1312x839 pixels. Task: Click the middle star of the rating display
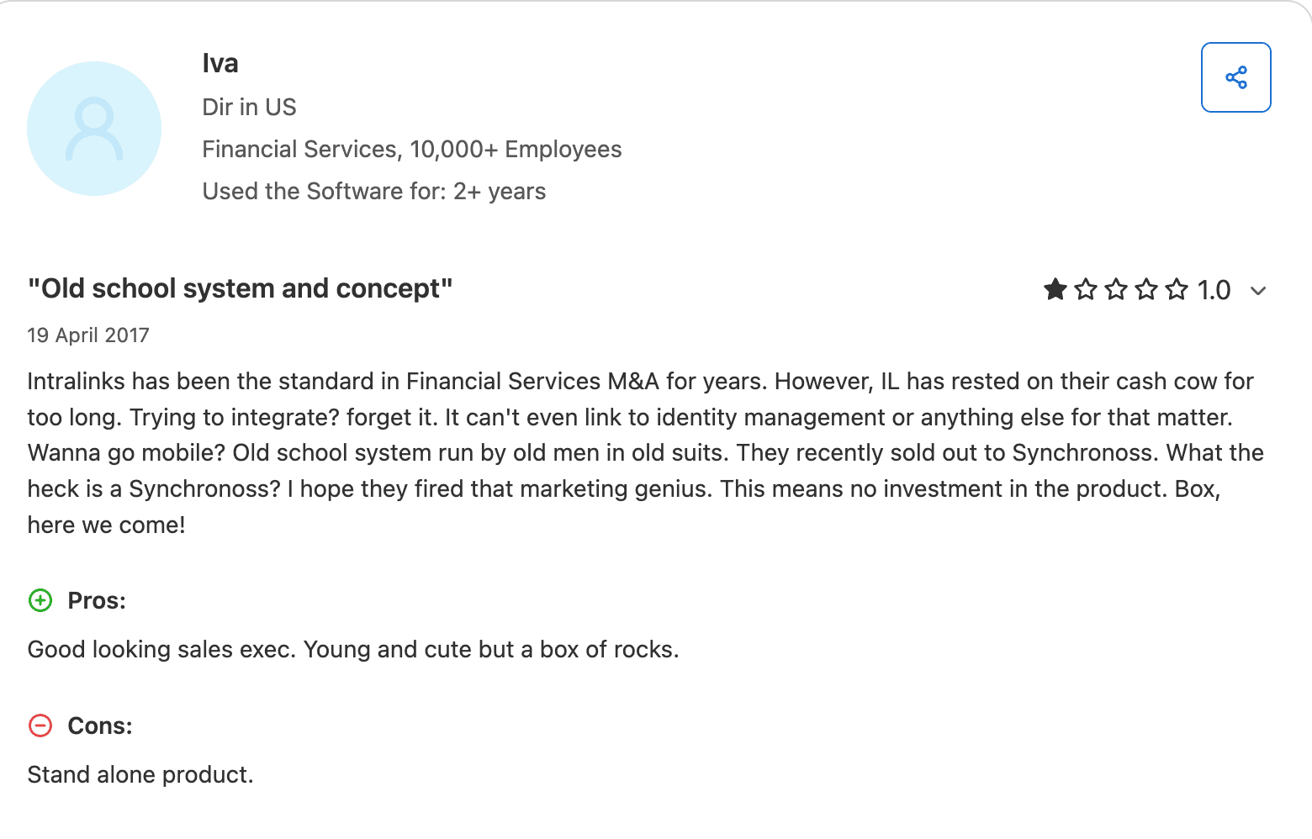point(1116,289)
